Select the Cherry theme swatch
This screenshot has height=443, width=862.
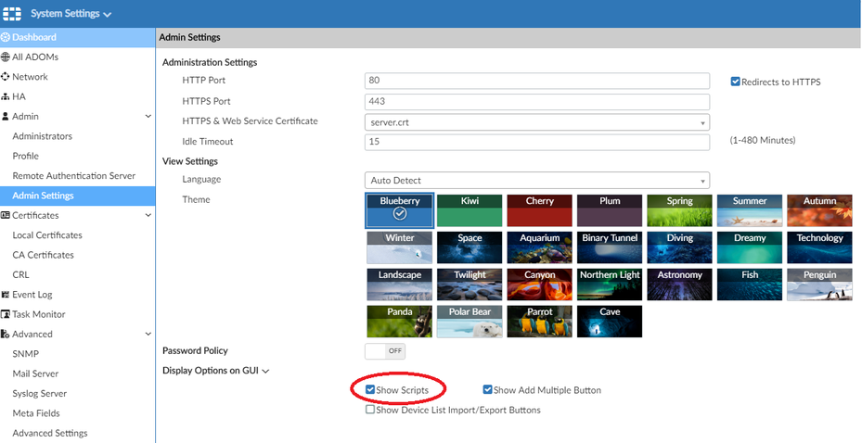tap(539, 210)
